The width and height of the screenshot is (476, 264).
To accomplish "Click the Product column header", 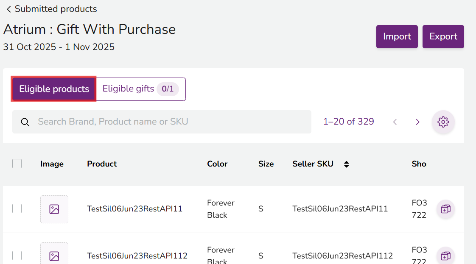I will [102, 164].
